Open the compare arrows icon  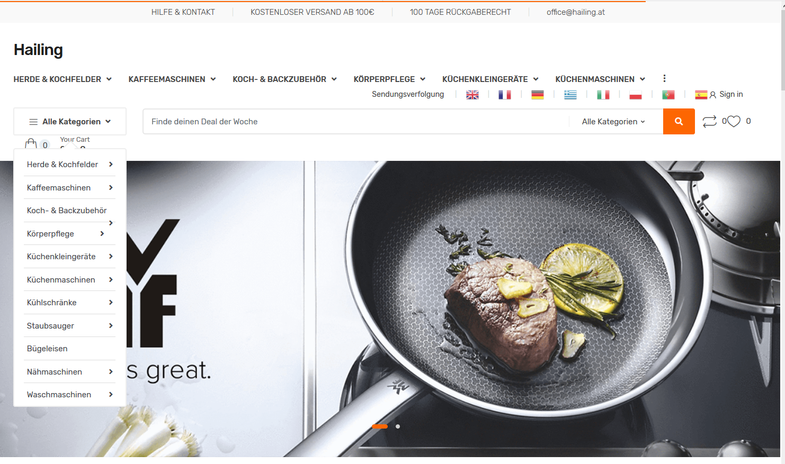coord(709,122)
